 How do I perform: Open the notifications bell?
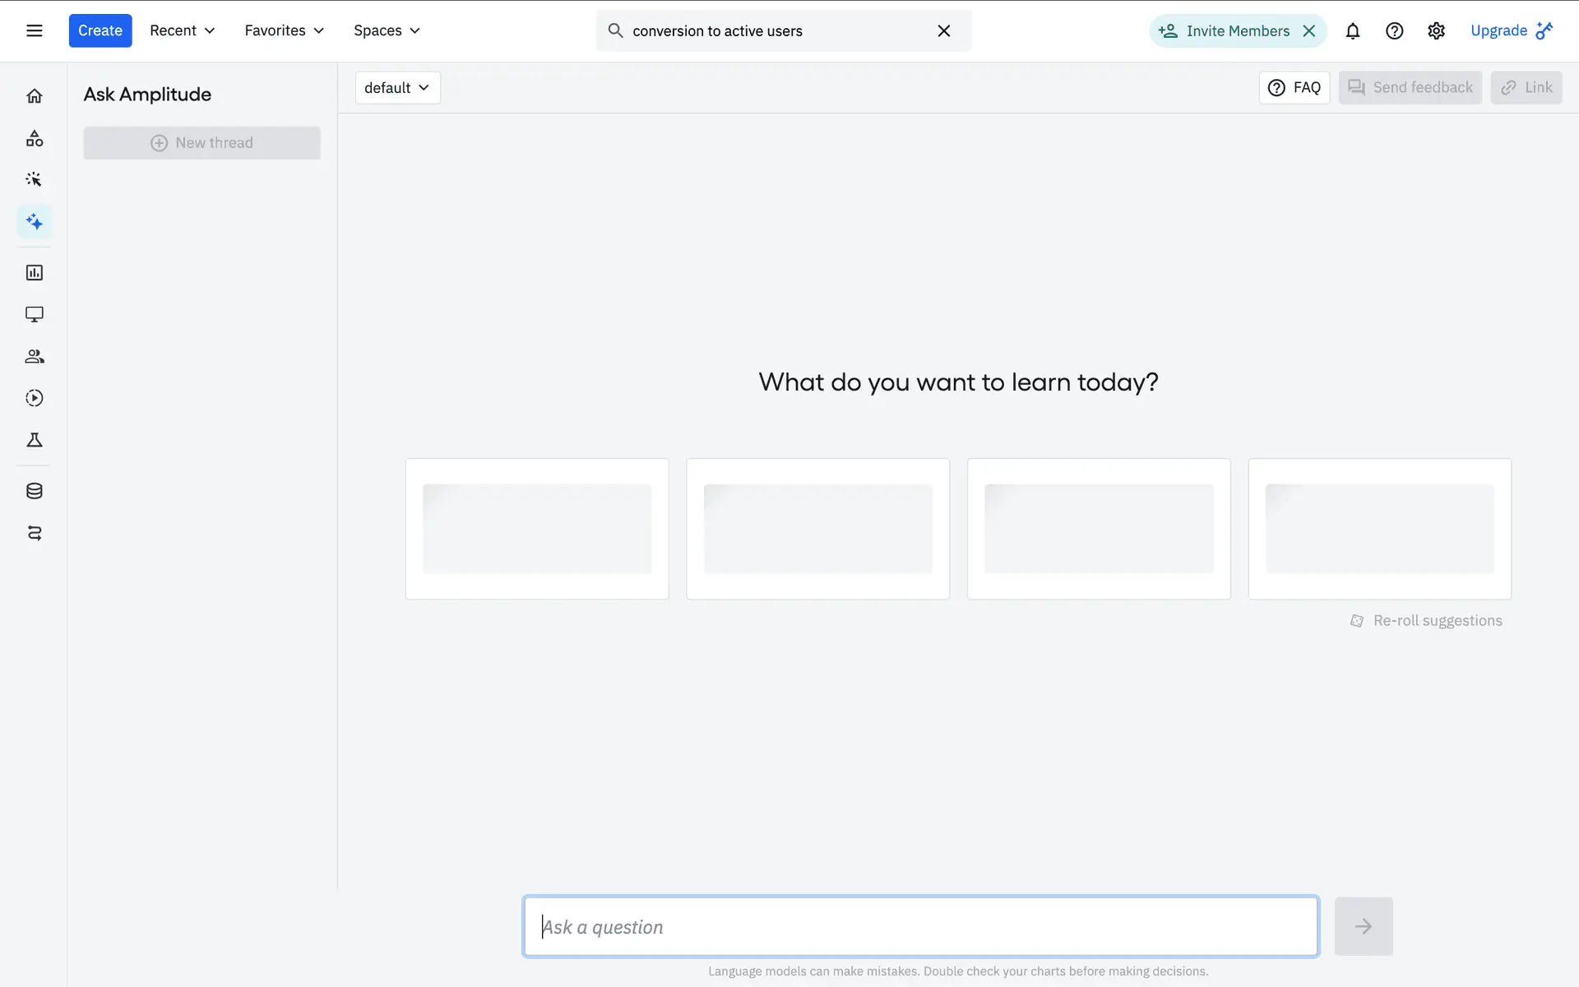click(1352, 31)
